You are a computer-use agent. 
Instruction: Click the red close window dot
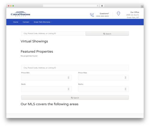point(9,6)
